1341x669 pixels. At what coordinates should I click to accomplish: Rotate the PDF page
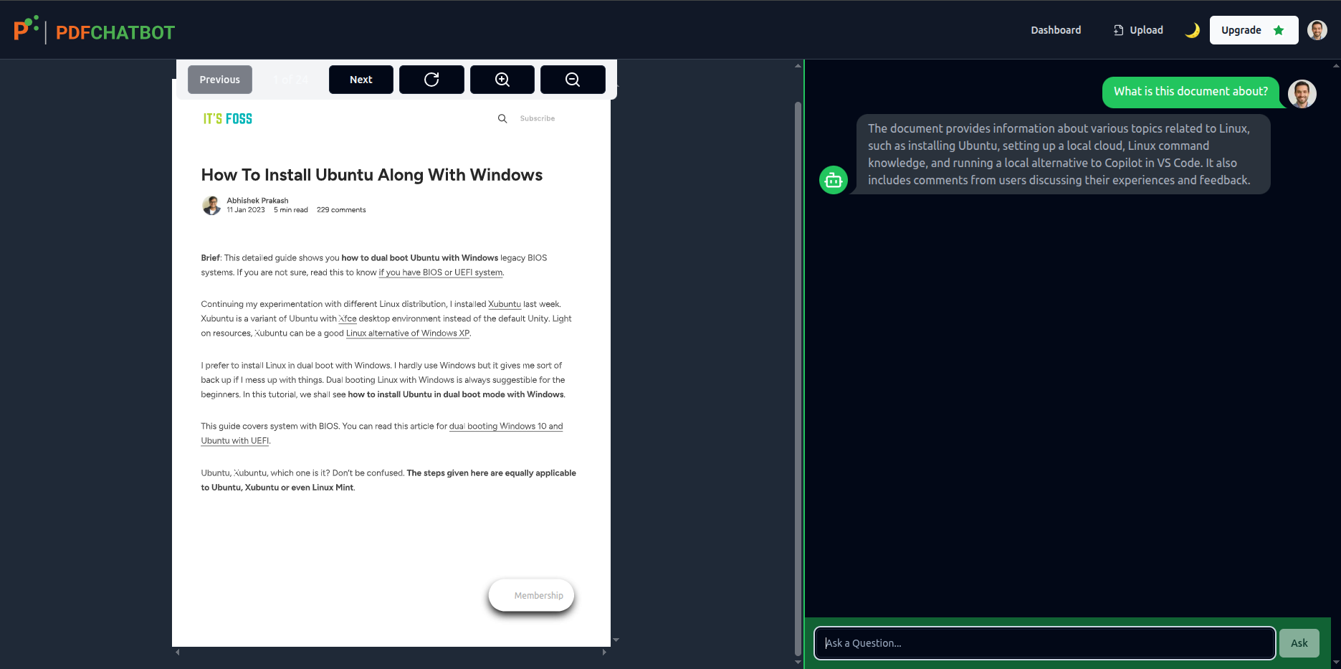pyautogui.click(x=431, y=80)
